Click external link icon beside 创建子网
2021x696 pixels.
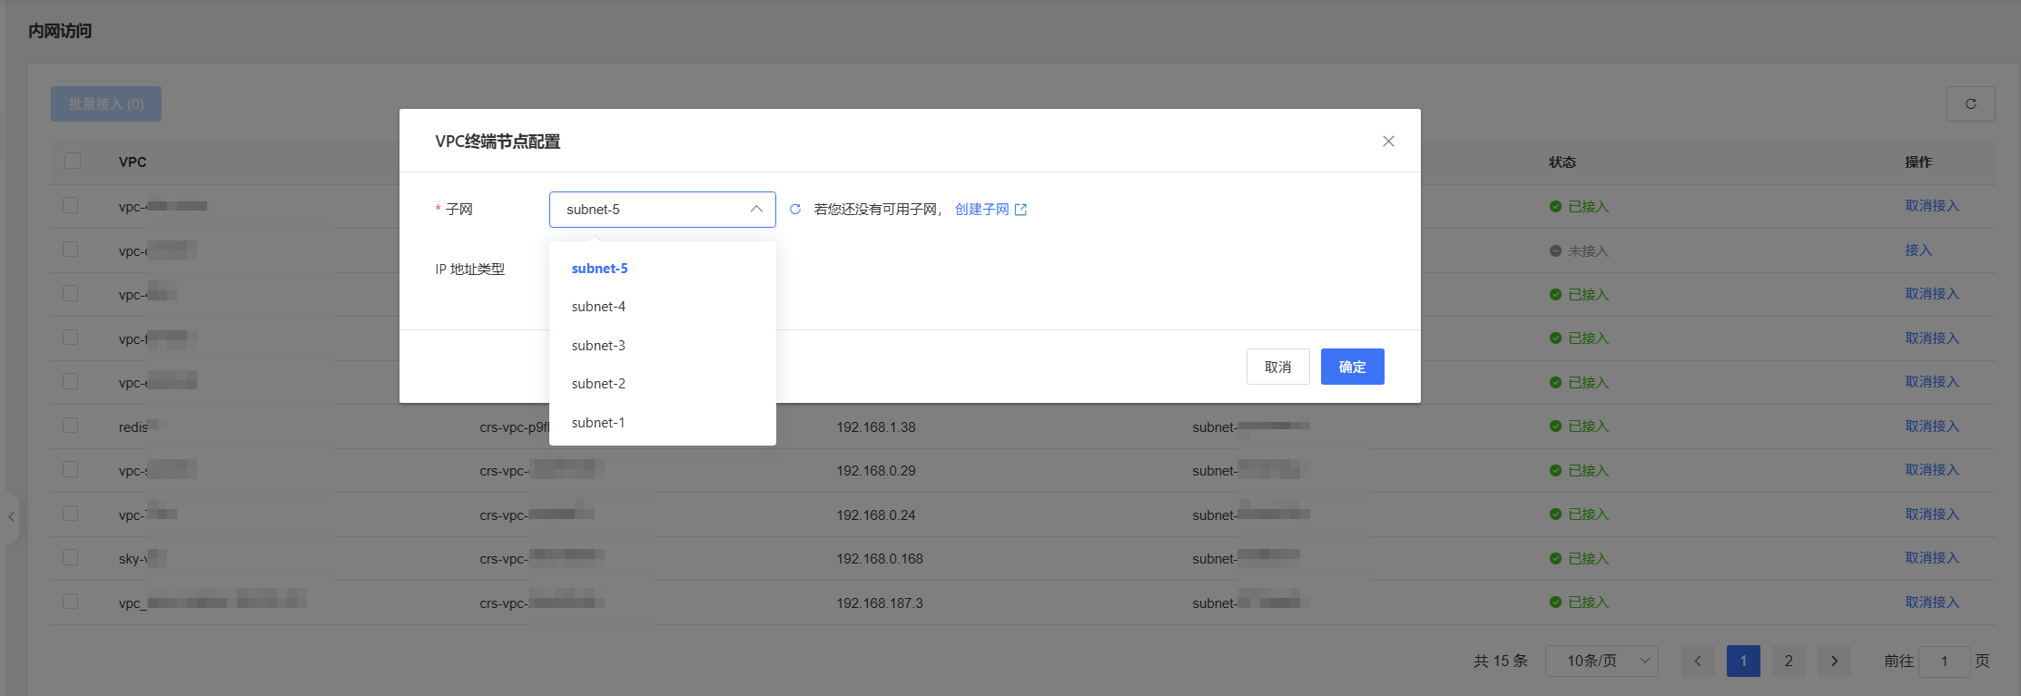tap(1020, 210)
